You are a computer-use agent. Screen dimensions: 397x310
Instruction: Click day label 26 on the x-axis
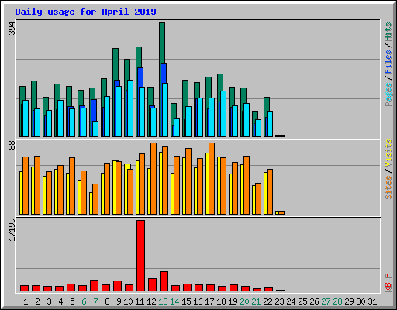click(314, 301)
